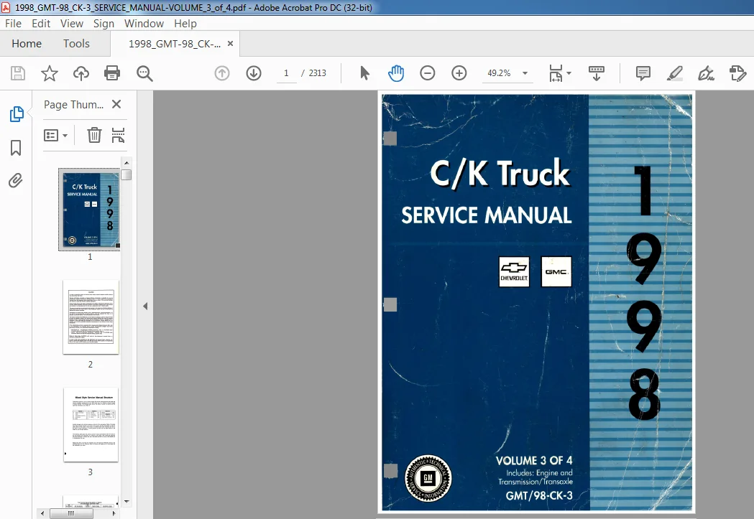754x519 pixels.
Task: Click the Fit page scrolling icon
Action: (556, 73)
